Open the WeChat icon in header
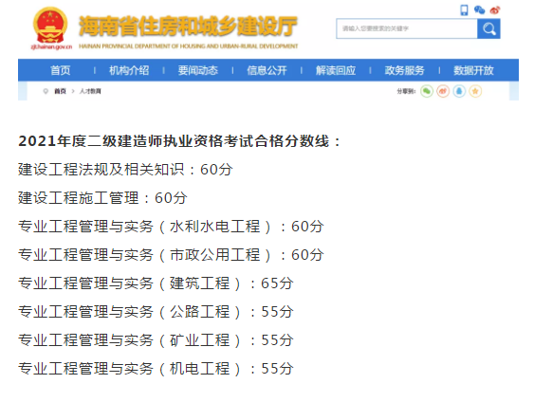Image resolution: width=534 pixels, height=402 pixels. tap(479, 9)
